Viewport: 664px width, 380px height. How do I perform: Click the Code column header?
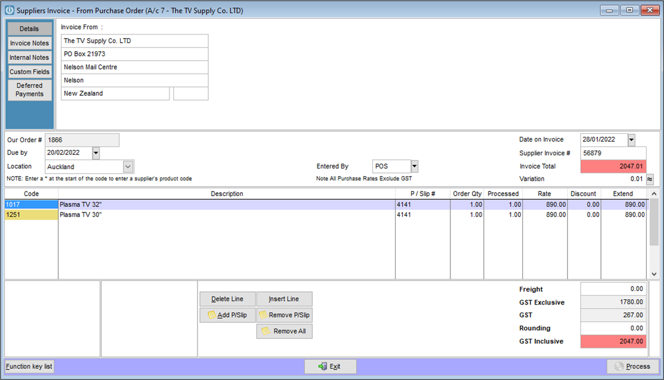point(32,194)
